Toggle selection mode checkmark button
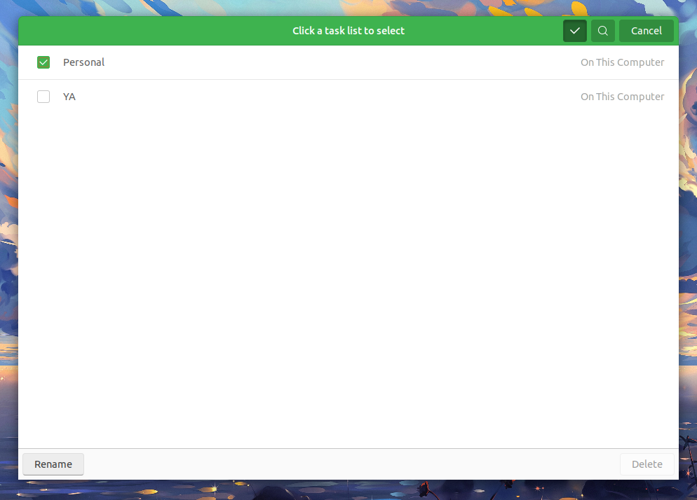Viewport: 697px width, 500px height. 575,31
